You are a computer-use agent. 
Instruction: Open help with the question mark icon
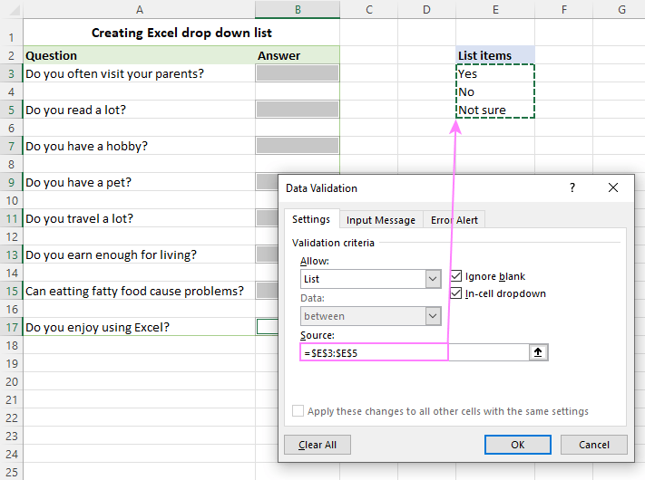(572, 188)
